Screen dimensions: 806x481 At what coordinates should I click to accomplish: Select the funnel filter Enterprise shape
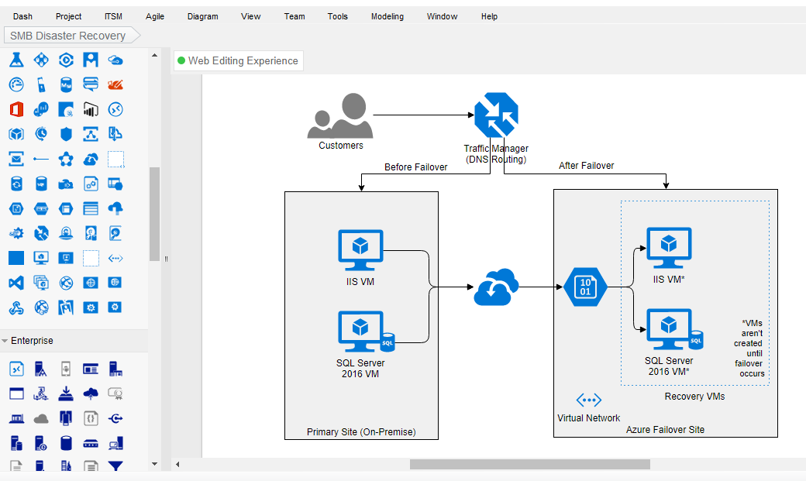[x=115, y=466]
